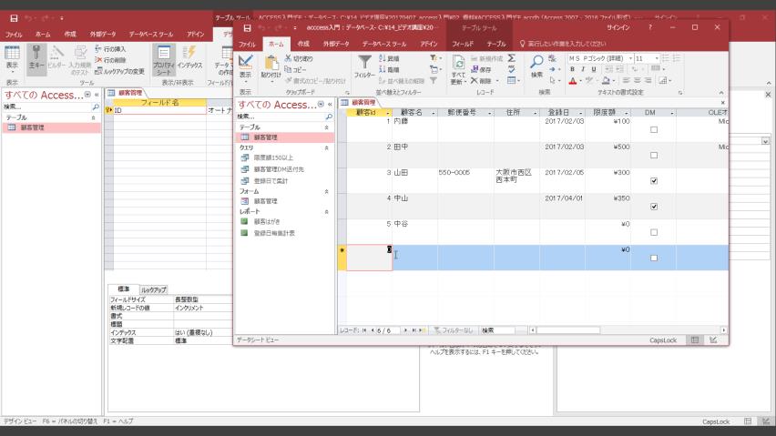Check the DM checkbox for 内藤

[x=654, y=130]
